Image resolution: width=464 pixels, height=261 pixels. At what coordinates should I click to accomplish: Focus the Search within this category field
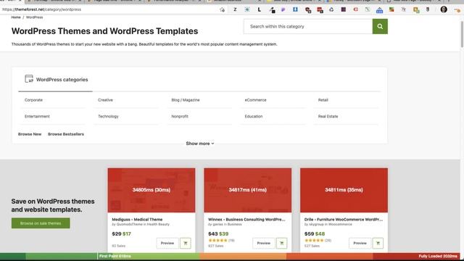point(308,27)
